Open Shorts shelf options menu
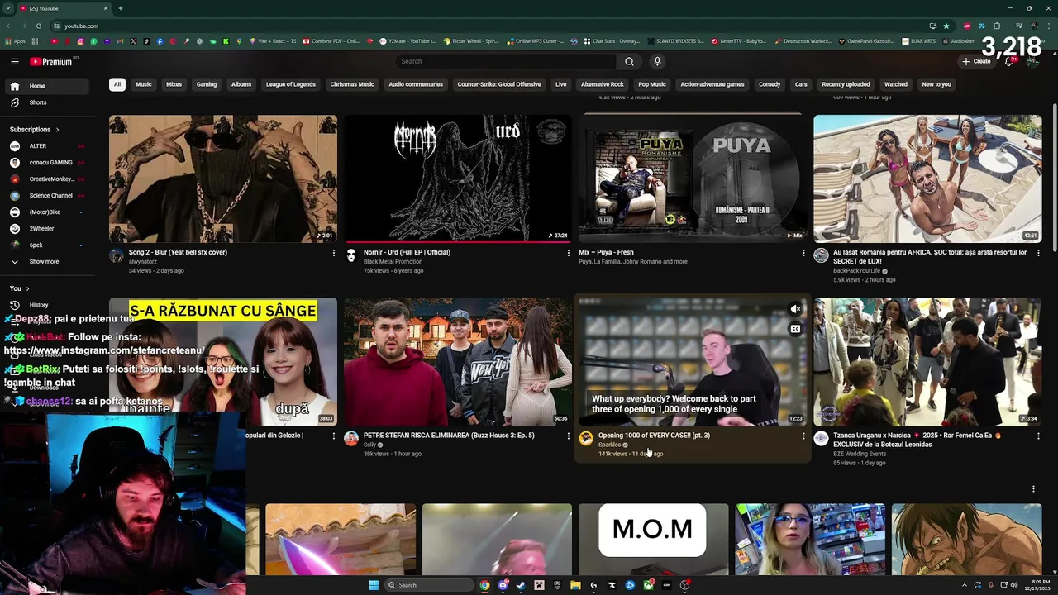The height and width of the screenshot is (595, 1058). pos(1033,489)
